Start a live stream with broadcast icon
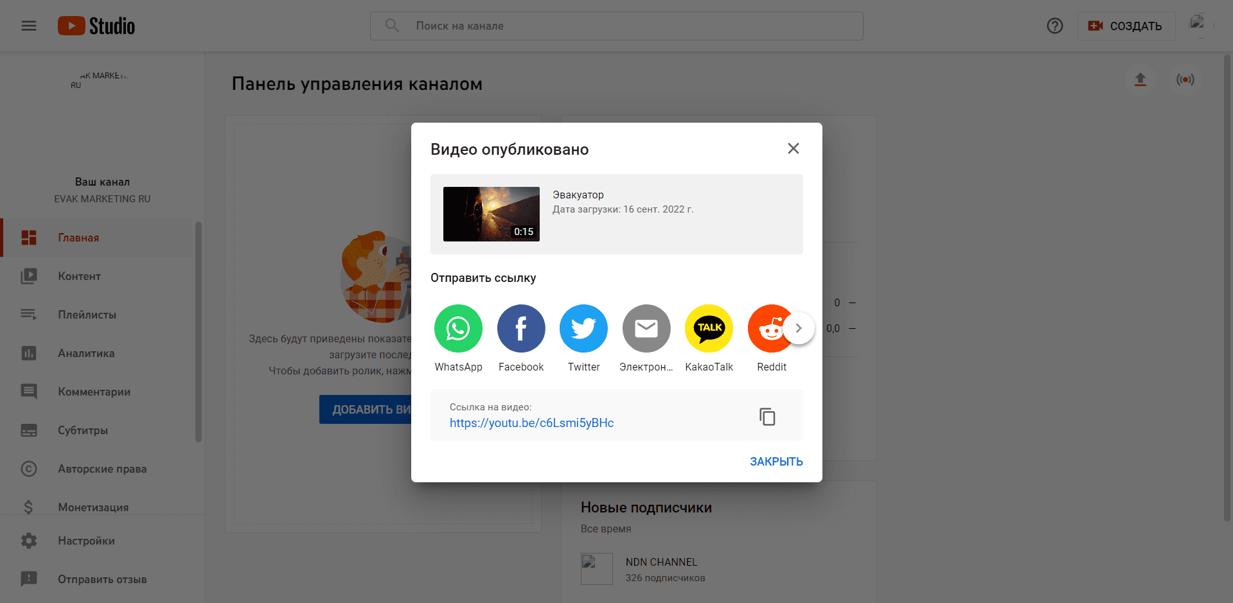The height and width of the screenshot is (603, 1233). 1185,80
